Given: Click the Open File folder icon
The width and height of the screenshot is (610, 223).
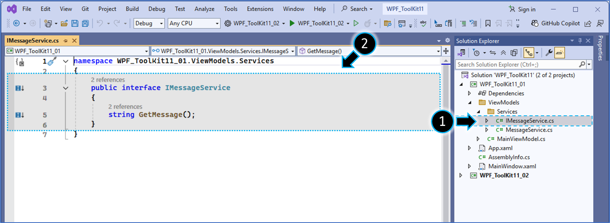Looking at the screenshot, I should point(64,24).
